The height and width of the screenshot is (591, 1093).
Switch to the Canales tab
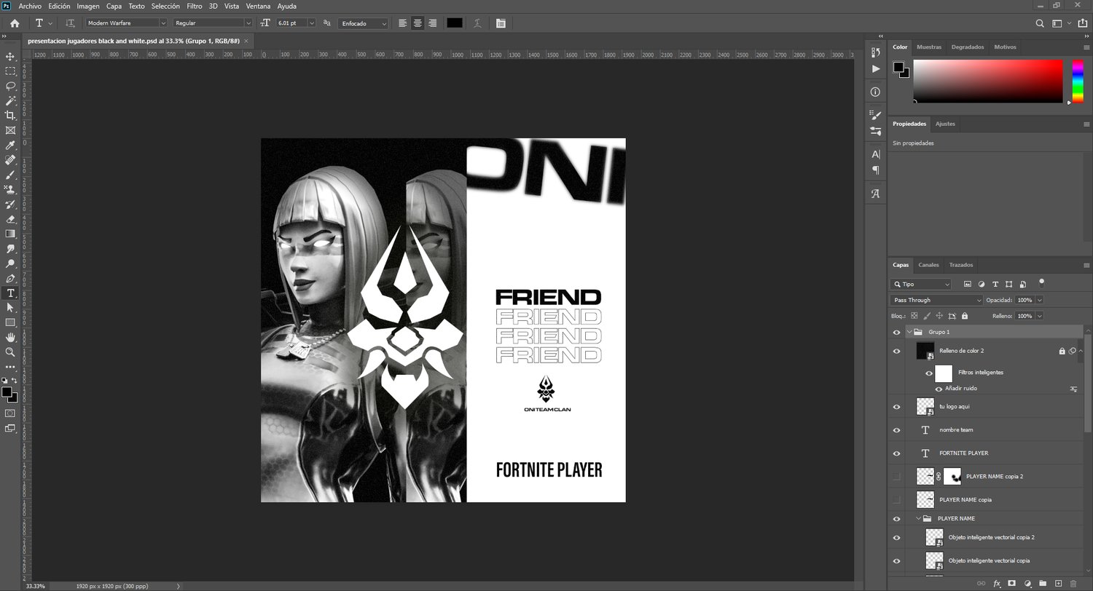pos(928,265)
